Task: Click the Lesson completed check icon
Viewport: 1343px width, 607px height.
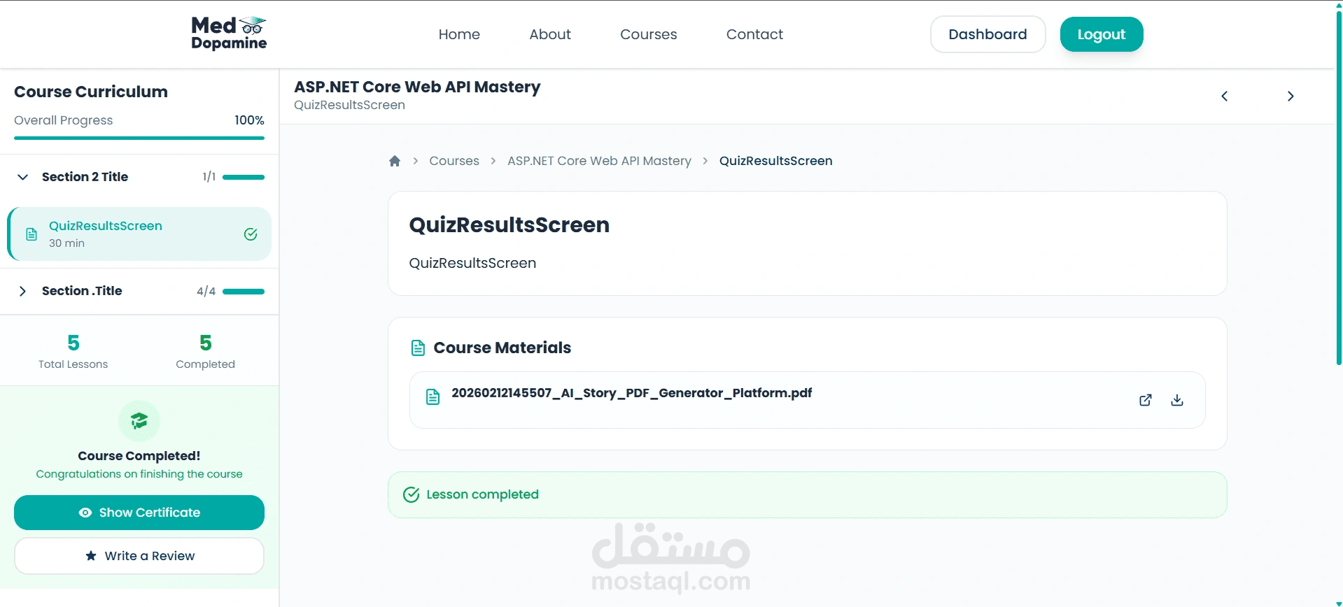Action: point(412,494)
